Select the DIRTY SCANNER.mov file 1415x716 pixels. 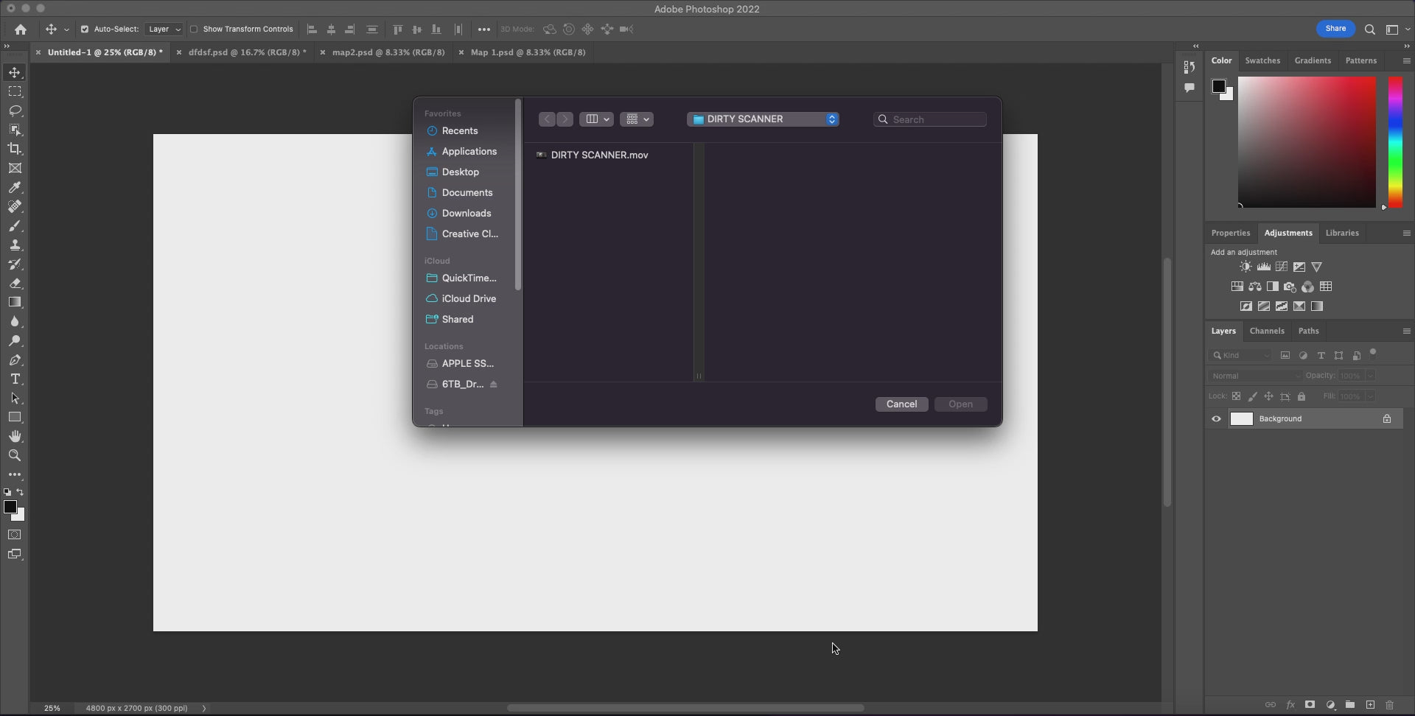(x=598, y=155)
